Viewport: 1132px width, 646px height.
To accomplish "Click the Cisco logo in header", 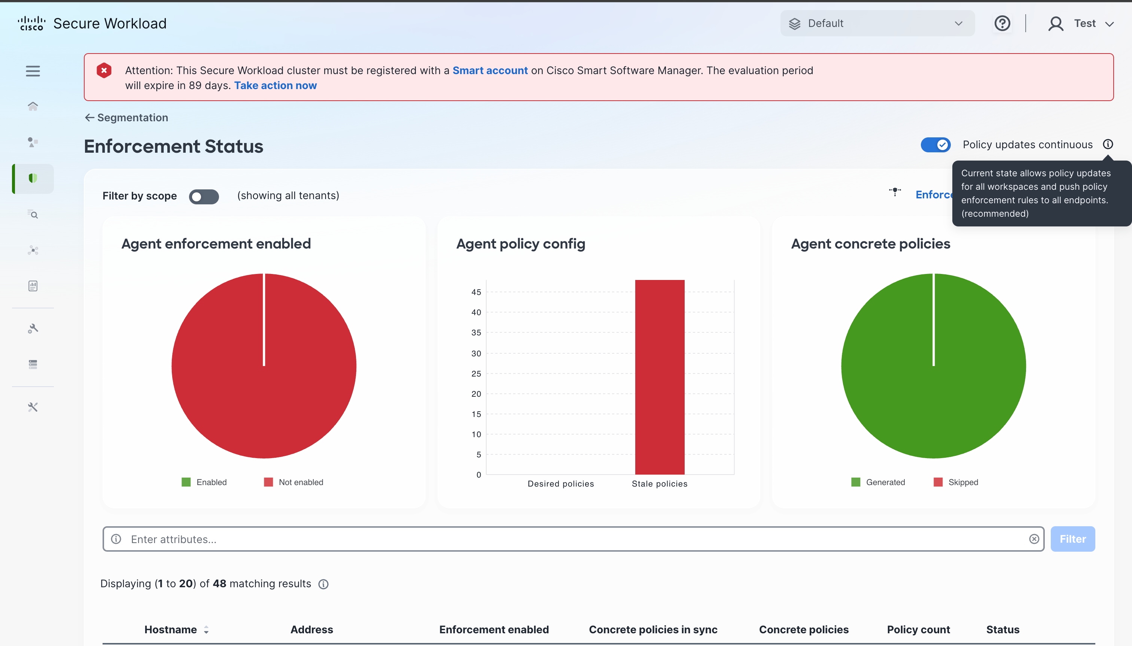I will pos(31,23).
